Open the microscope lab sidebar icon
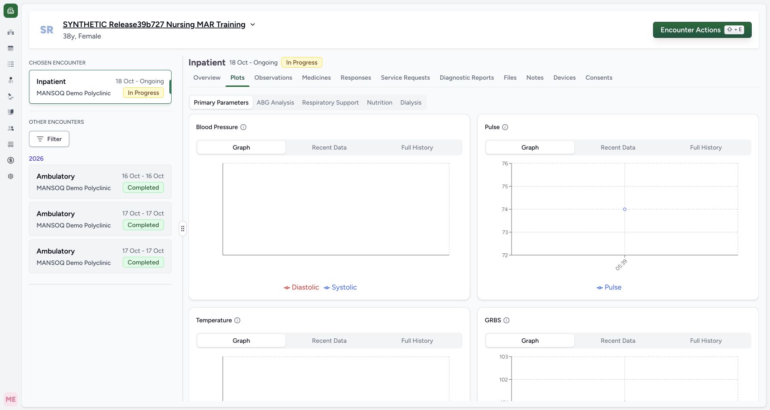 tap(11, 96)
